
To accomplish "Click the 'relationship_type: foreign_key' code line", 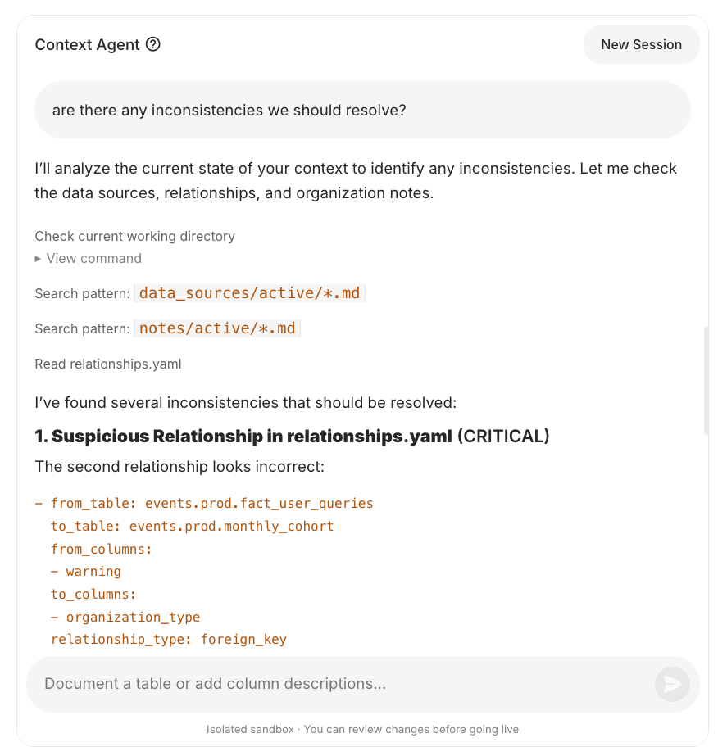I will point(168,639).
